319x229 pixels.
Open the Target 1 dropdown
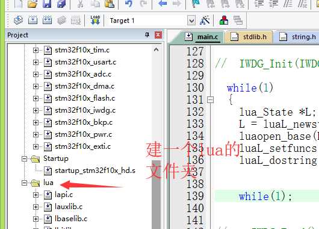pos(191,20)
